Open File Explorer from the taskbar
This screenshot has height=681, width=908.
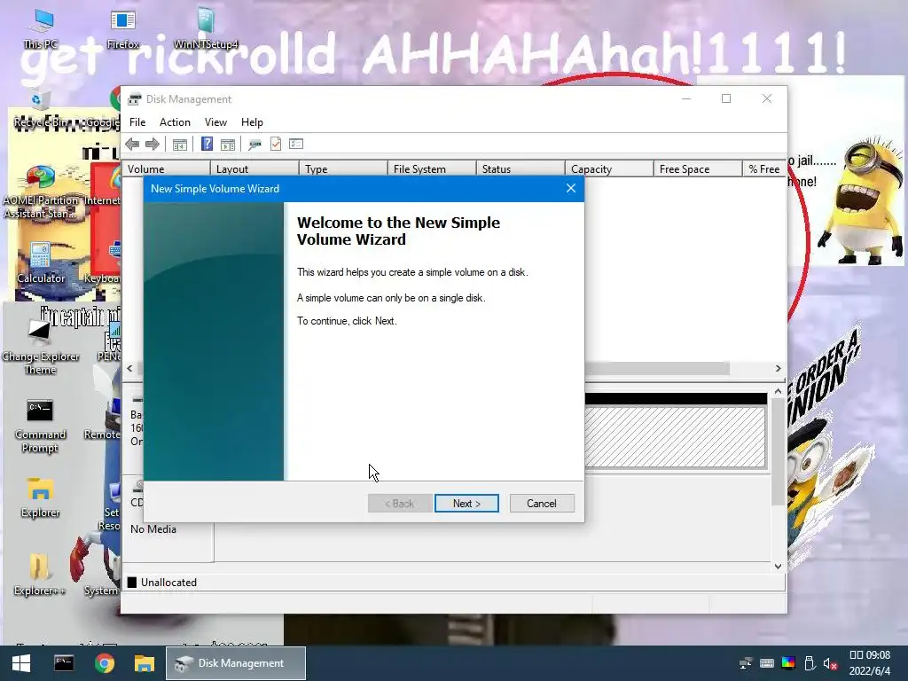click(x=145, y=663)
